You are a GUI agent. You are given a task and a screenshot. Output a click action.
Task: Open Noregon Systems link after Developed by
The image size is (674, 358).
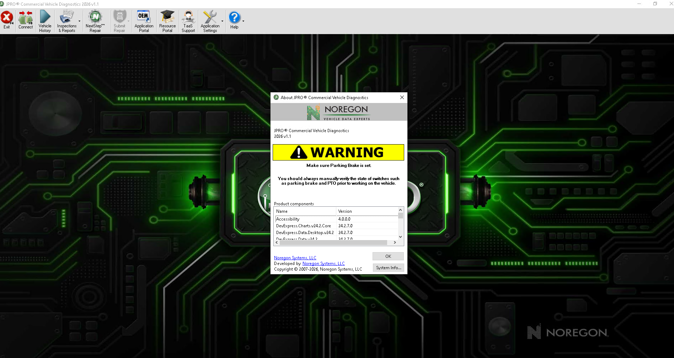click(x=323, y=264)
